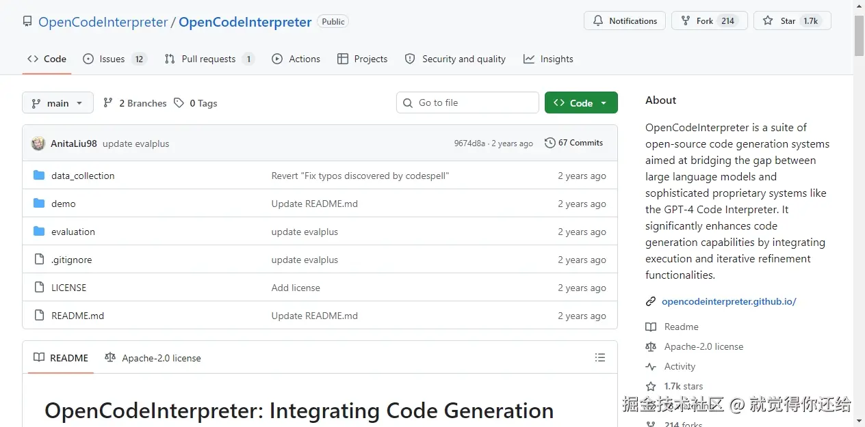
Task: Open the OpenCodeInterpreter owner link
Action: click(103, 22)
